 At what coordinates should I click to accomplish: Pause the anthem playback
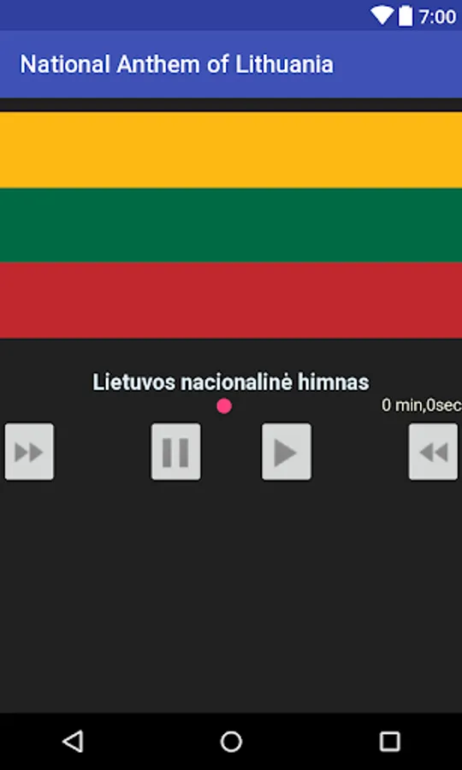tap(175, 451)
